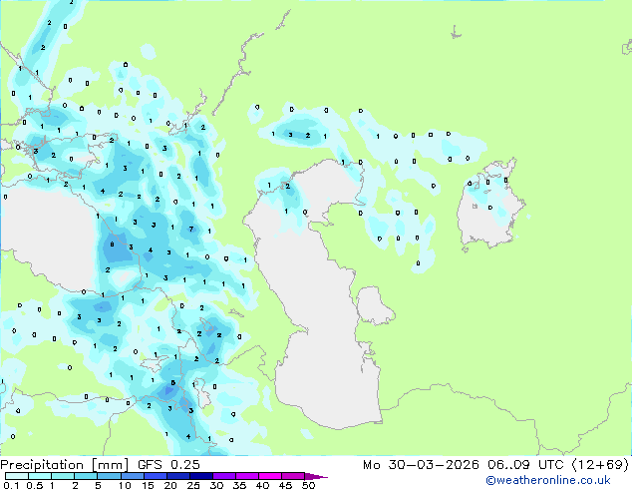This screenshot has height=489, width=632.
Task: Click the legend value "50"
Action: coord(309,485)
